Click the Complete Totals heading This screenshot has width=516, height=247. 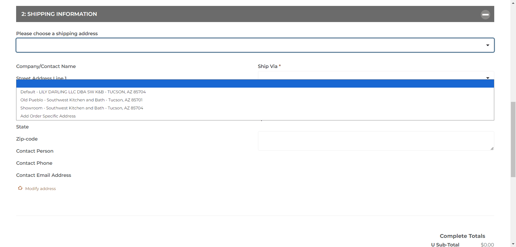tap(462, 236)
